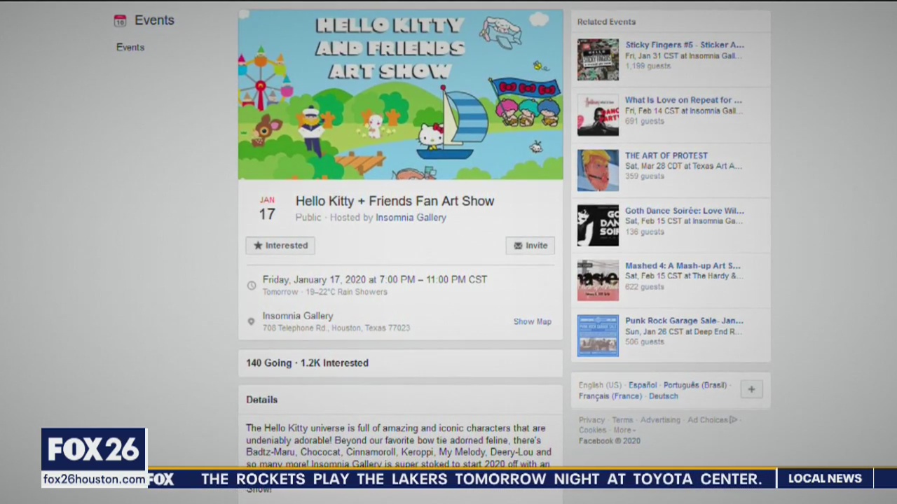The image size is (897, 504).
Task: Expand the map with Show Map
Action: click(532, 322)
